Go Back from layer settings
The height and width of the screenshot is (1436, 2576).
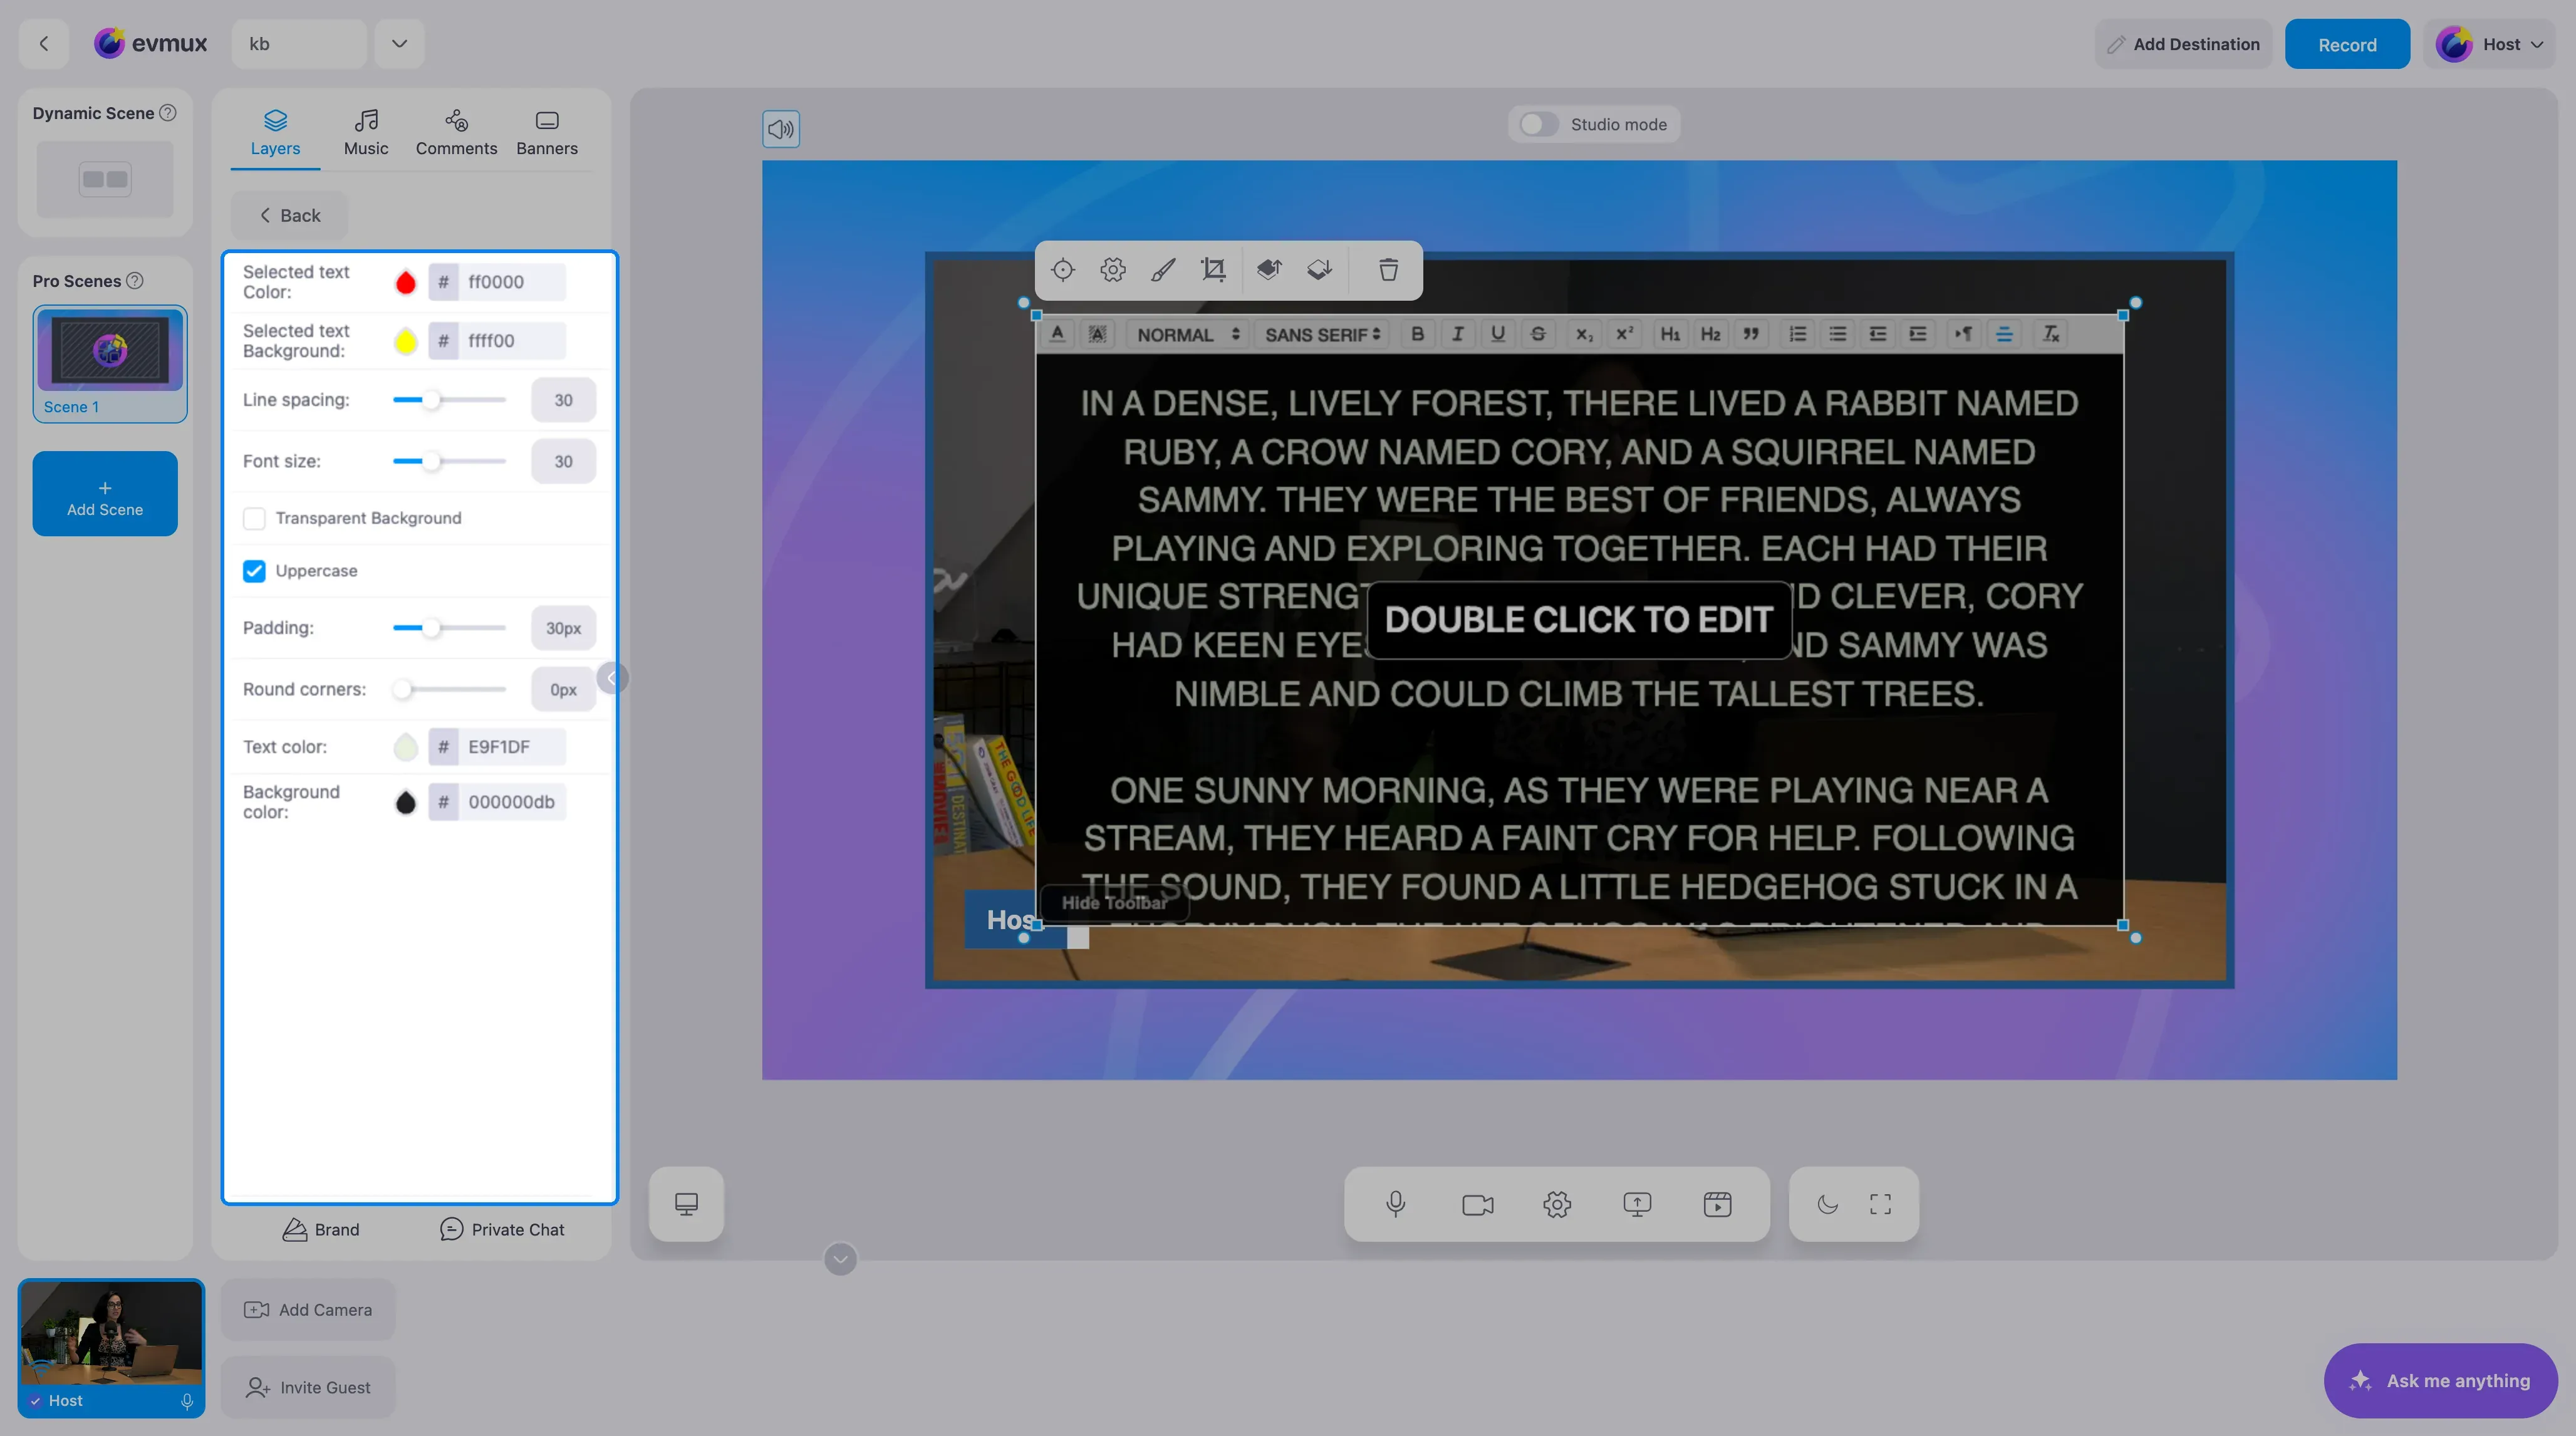click(x=290, y=215)
